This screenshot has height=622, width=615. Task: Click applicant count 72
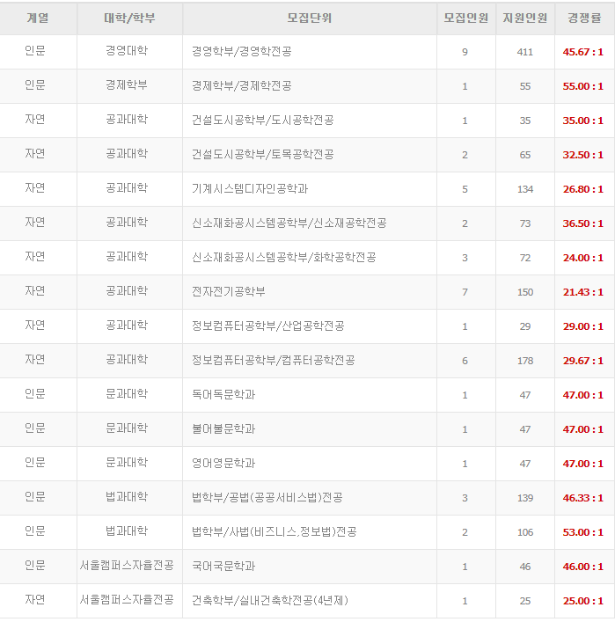click(525, 258)
